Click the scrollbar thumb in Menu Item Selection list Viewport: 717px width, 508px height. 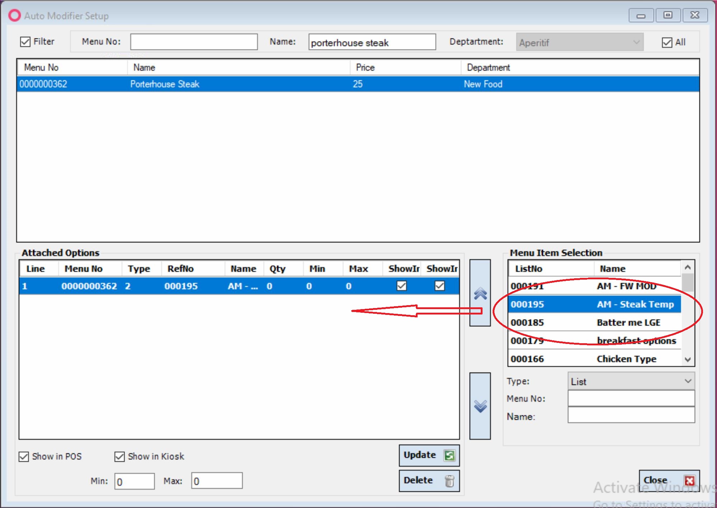click(688, 283)
